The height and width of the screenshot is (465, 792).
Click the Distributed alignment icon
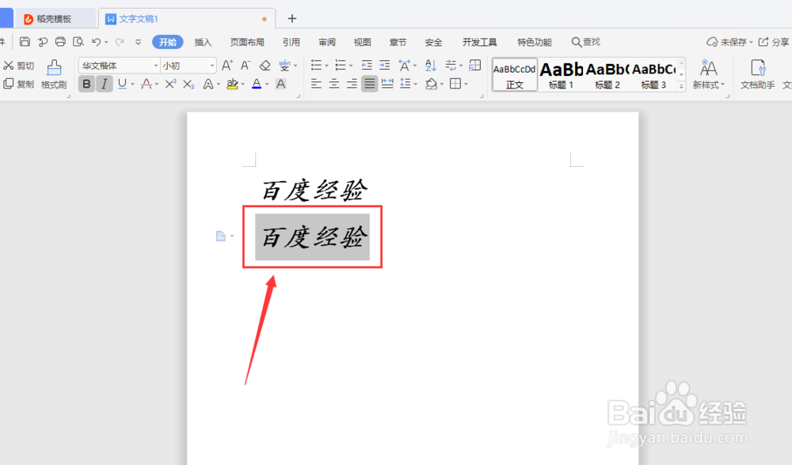click(x=387, y=84)
